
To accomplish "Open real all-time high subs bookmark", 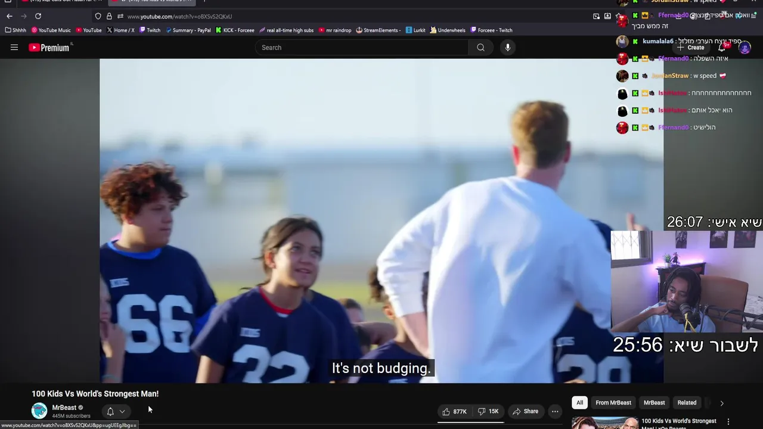I will (x=287, y=30).
